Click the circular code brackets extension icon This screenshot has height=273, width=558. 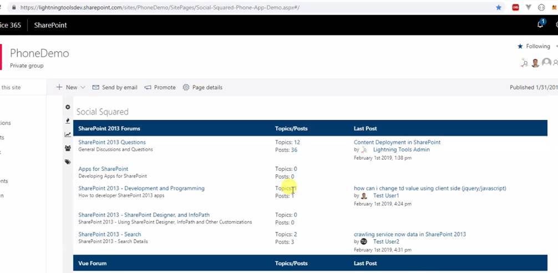(541, 7)
